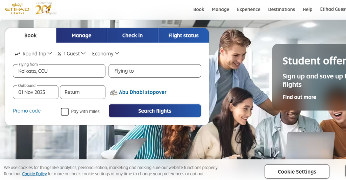Switch to the Check in tab
346x180 pixels.
(132, 35)
